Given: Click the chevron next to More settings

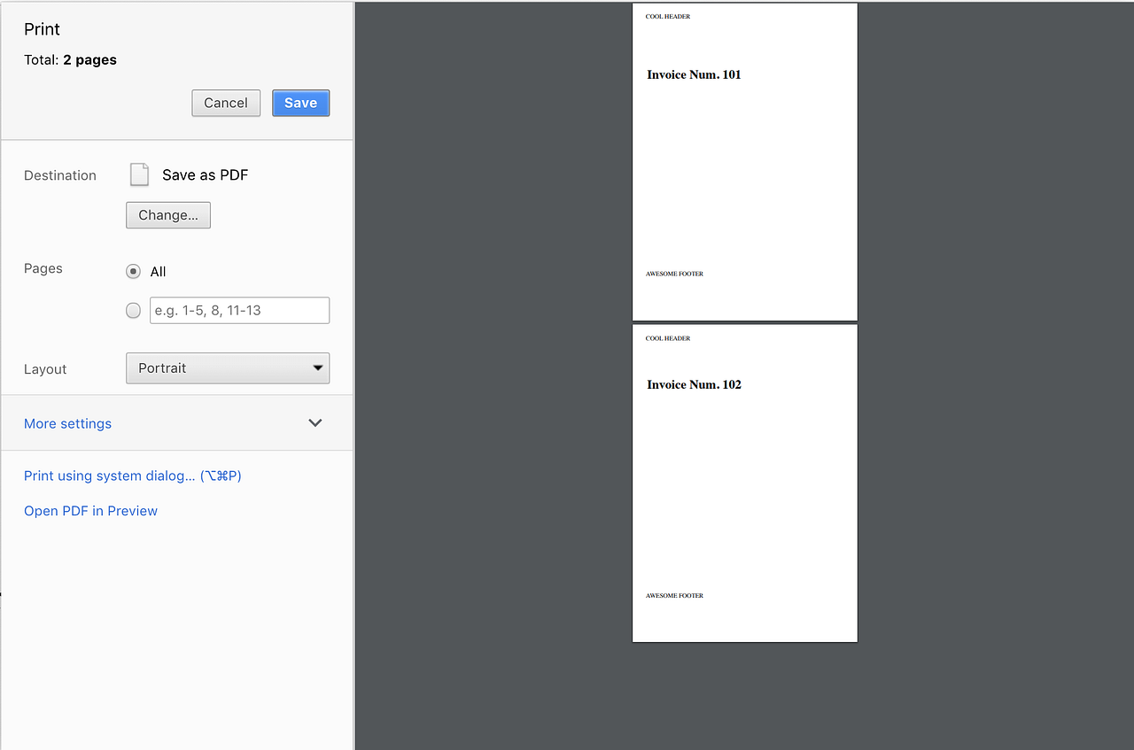Looking at the screenshot, I should coord(315,422).
